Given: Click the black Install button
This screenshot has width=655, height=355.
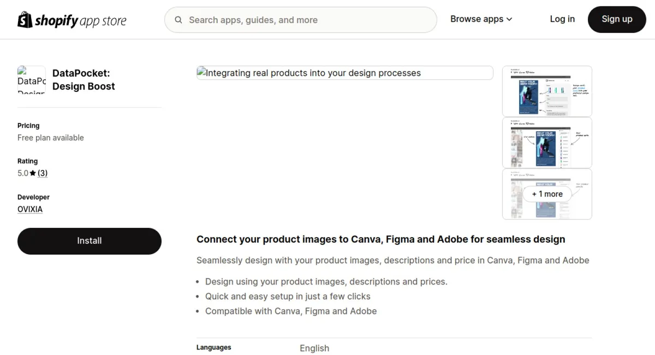Looking at the screenshot, I should click(x=90, y=241).
